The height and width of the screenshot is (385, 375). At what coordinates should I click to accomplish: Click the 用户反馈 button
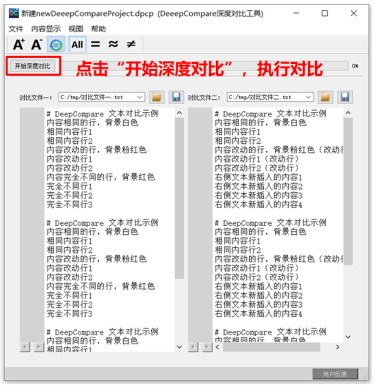[335, 374]
